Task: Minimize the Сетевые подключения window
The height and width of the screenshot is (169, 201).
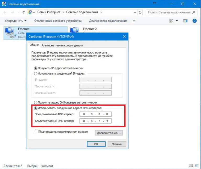Action: click(171, 4)
